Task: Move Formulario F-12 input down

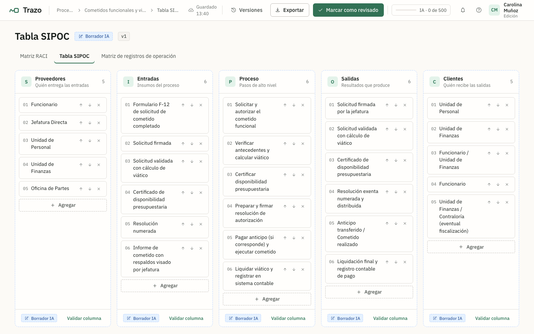Action: [x=192, y=105]
